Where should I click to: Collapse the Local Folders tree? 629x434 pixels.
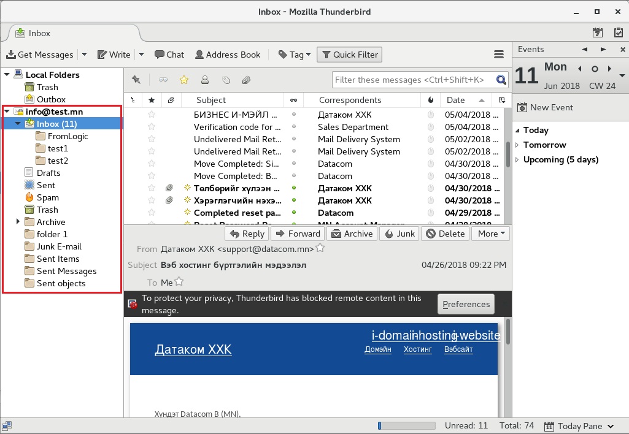coord(7,75)
